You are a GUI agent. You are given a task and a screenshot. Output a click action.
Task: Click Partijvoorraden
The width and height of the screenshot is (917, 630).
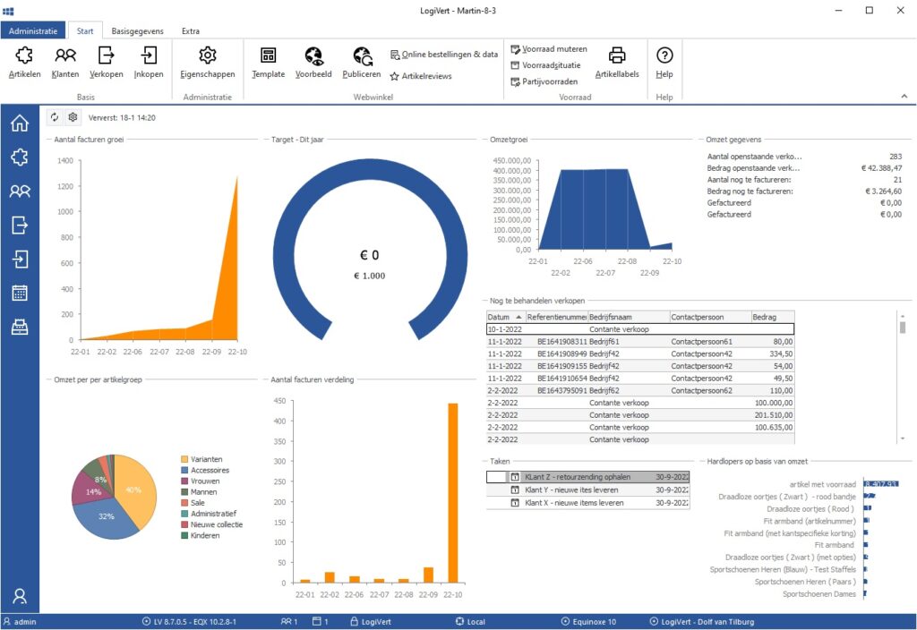544,81
